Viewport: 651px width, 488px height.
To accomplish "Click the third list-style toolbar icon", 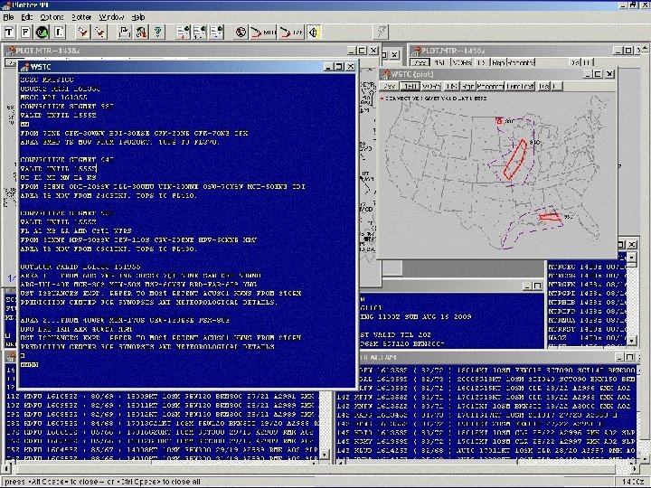I will [x=216, y=32].
